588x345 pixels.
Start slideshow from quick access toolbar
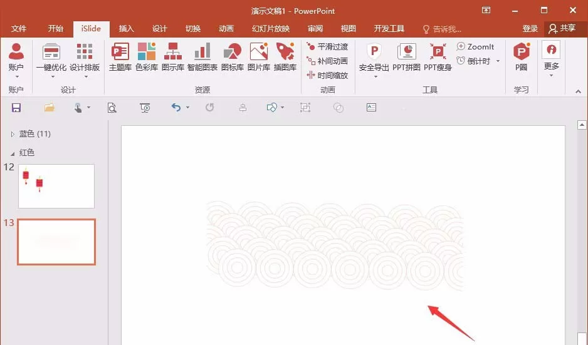[x=145, y=108]
